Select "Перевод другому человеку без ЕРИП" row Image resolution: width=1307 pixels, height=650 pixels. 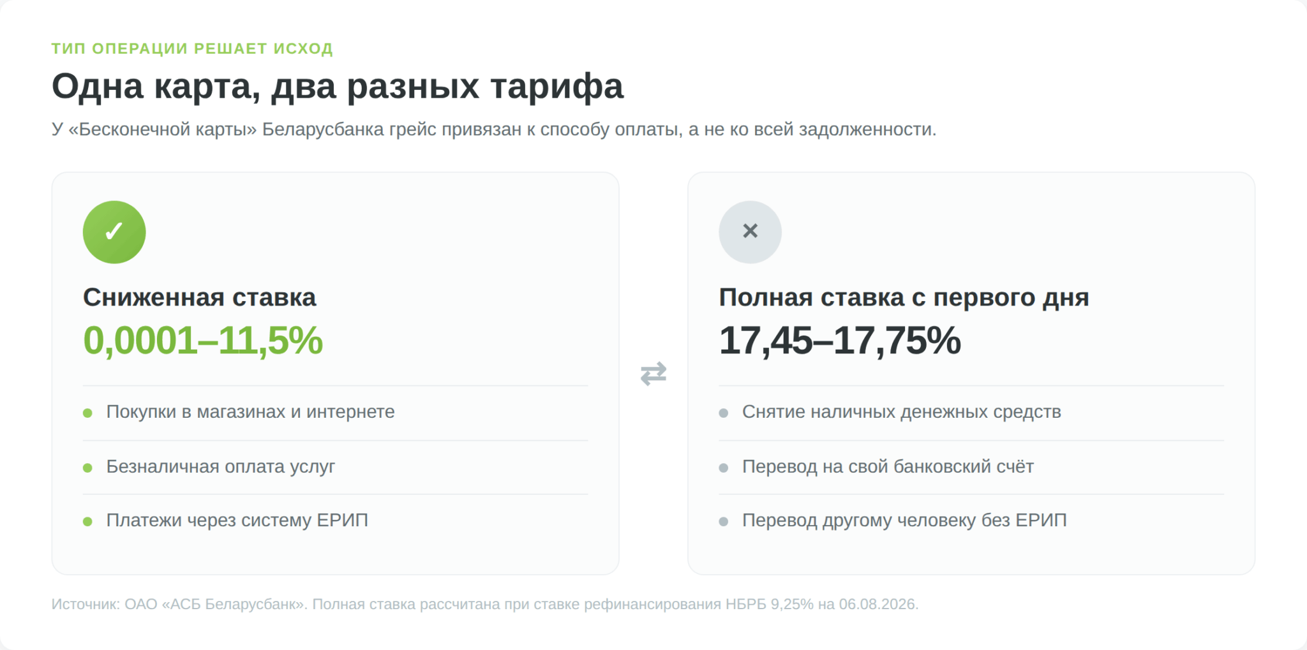pyautogui.click(x=971, y=521)
